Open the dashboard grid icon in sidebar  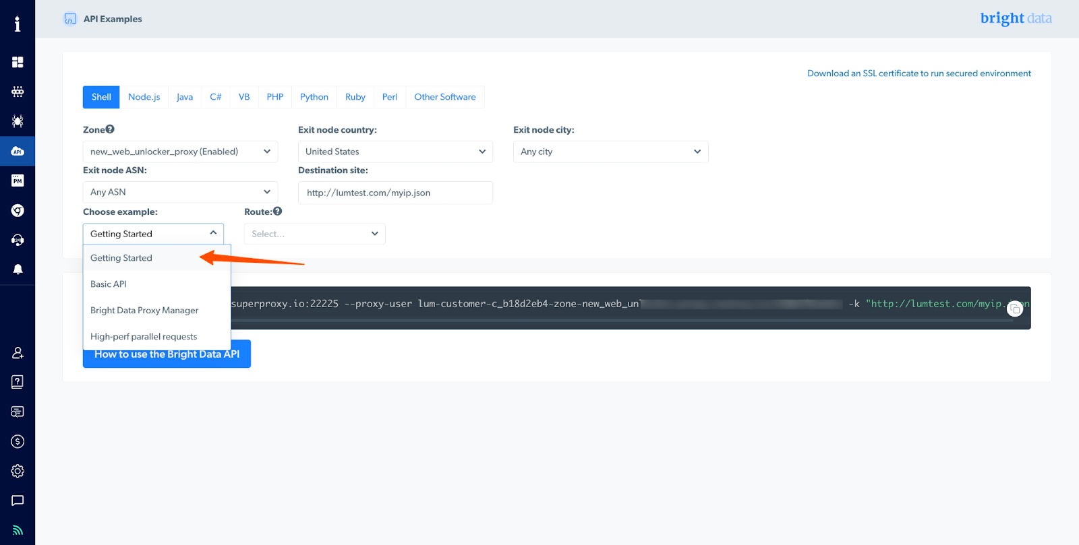pyautogui.click(x=18, y=62)
